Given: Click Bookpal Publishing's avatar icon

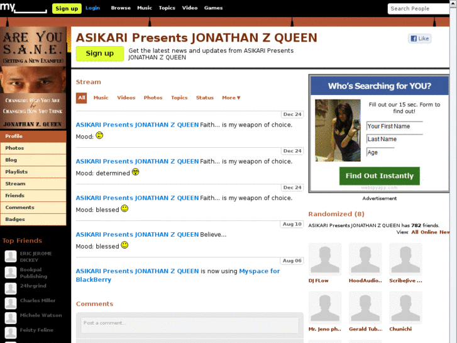Looking at the screenshot, I should pos(11,273).
